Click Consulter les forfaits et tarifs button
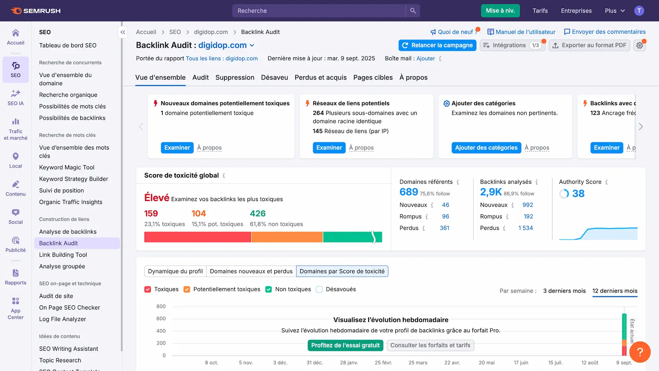659x371 pixels. [430, 345]
